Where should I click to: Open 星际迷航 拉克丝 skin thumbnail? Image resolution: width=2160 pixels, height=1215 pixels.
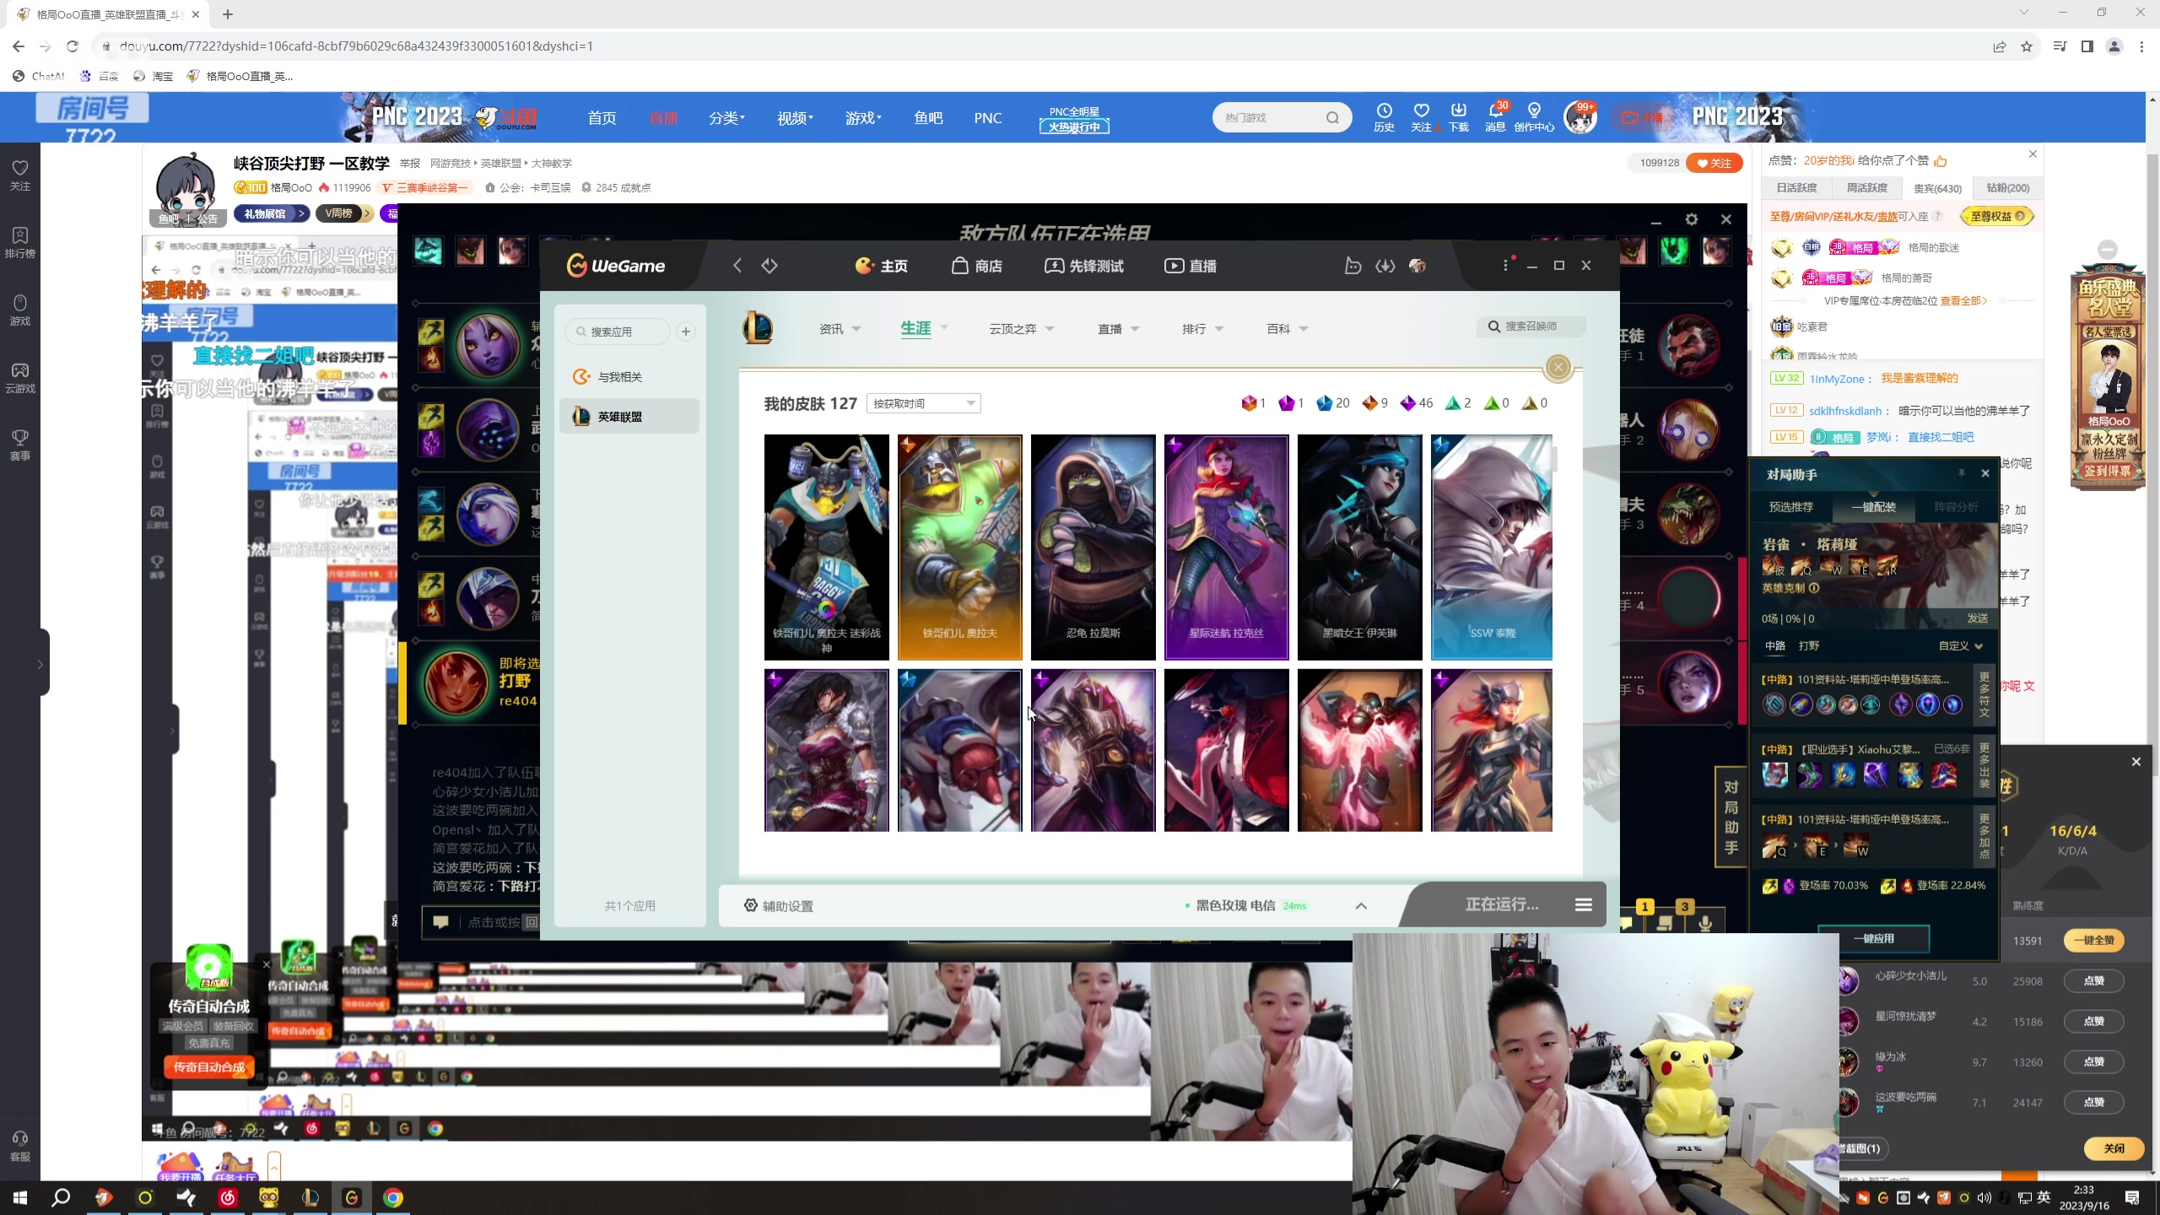(x=1226, y=547)
